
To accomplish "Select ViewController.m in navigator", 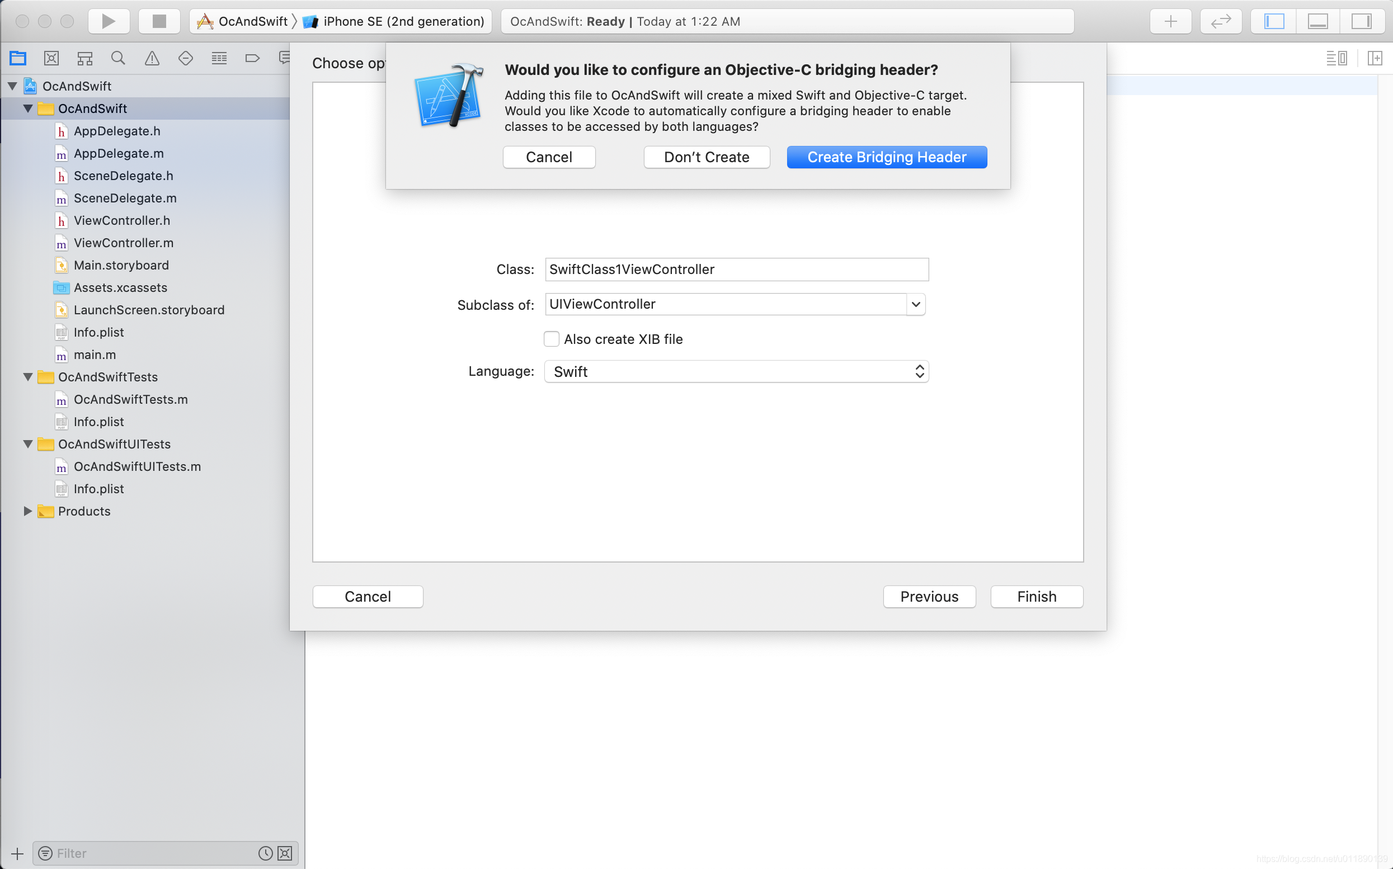I will point(123,243).
